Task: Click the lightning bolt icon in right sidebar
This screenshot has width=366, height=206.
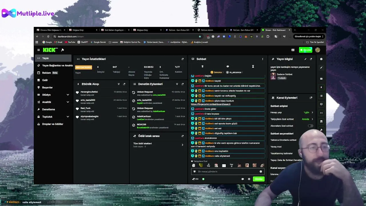Action: (321, 87)
